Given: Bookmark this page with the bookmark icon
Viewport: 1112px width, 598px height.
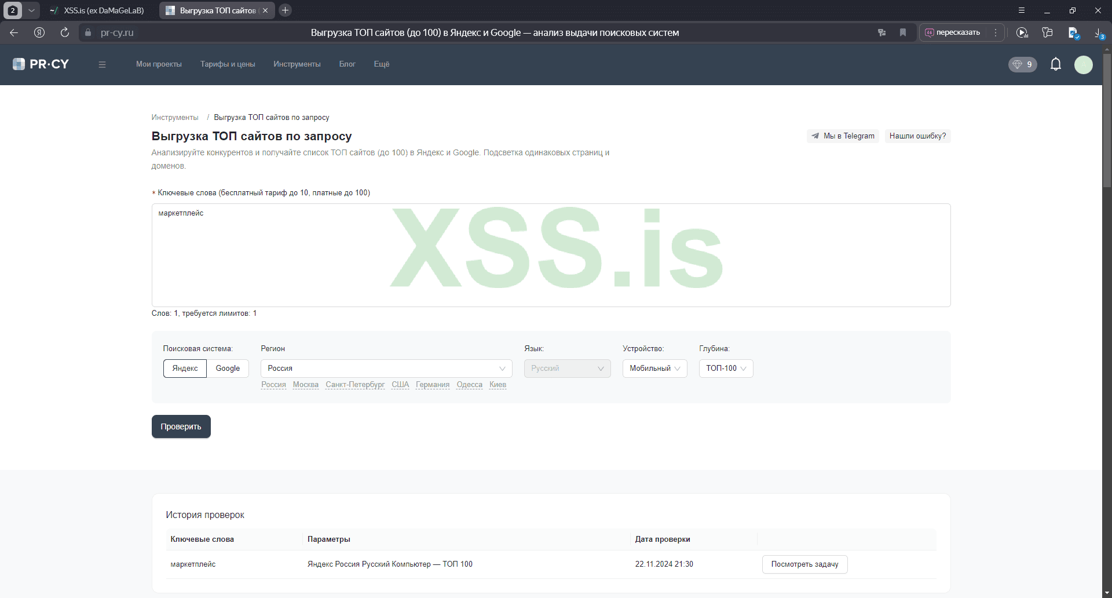Looking at the screenshot, I should [902, 32].
